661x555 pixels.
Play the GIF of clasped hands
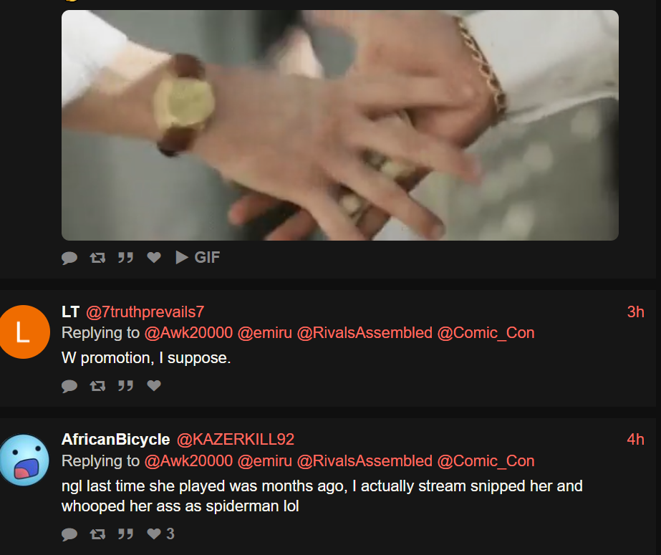coord(198,258)
